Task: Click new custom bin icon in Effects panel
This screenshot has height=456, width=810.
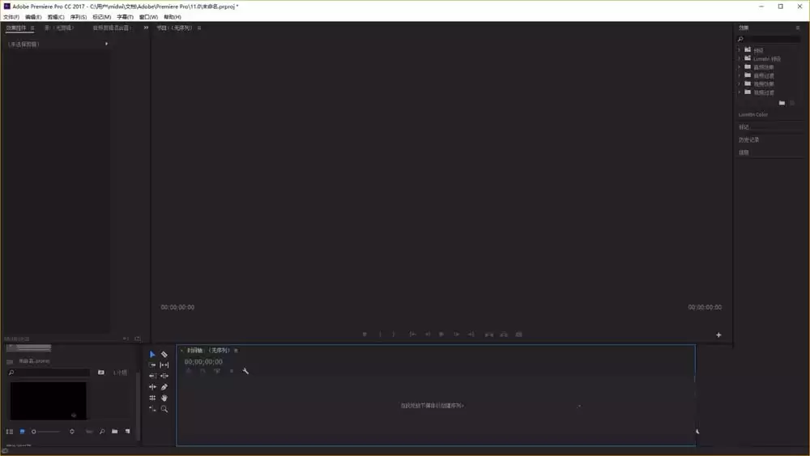Action: pyautogui.click(x=782, y=103)
